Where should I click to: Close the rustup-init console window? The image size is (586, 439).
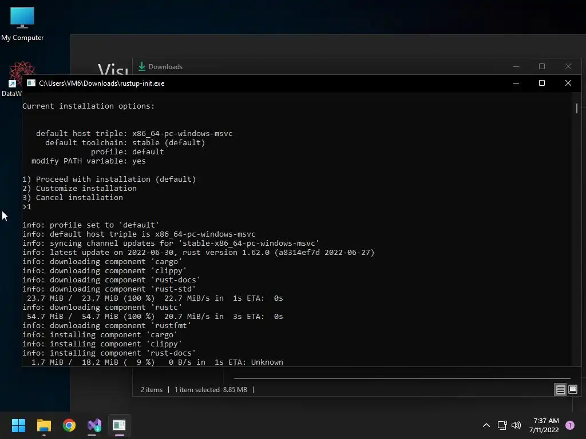(x=568, y=83)
